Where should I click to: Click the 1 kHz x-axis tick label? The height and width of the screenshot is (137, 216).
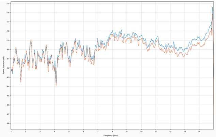(x=11, y=131)
